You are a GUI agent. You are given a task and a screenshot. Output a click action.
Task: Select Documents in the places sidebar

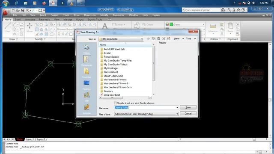(x=86, y=61)
